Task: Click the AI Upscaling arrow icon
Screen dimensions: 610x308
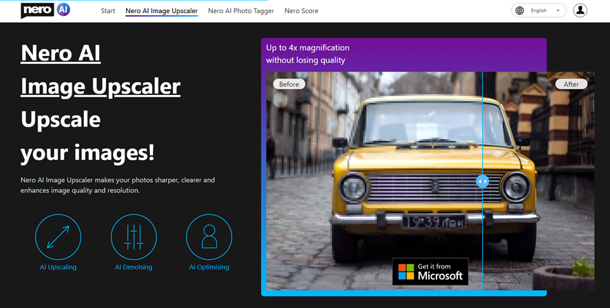Action: coord(58,237)
